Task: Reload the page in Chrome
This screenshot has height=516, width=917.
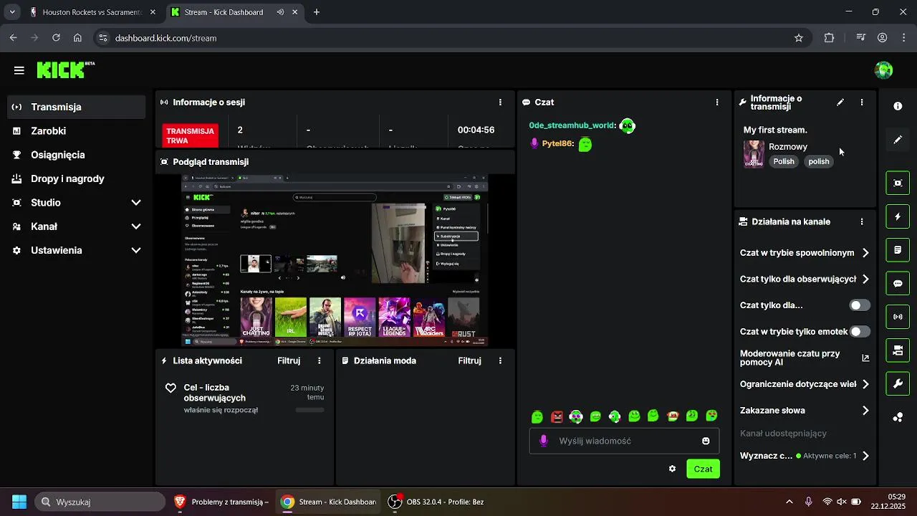Action: pos(56,38)
